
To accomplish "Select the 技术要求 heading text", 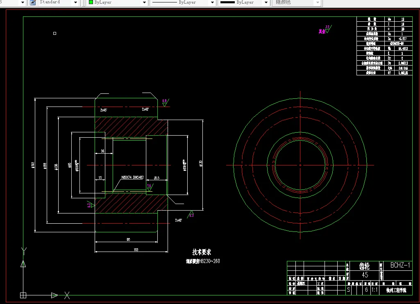I will (x=202, y=252).
